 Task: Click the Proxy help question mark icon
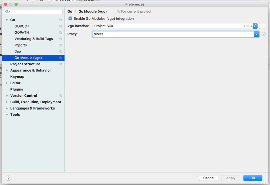pos(264,34)
